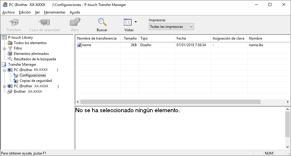Click the Configuraciones folder icon

pyautogui.click(x=16, y=75)
